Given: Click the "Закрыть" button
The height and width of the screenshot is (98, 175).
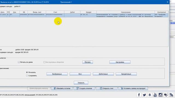Looking at the screenshot, I should [x=81, y=83].
